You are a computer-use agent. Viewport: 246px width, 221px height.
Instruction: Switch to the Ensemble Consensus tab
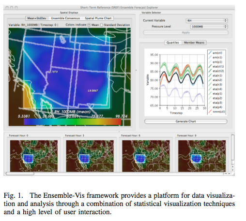[x=65, y=18]
